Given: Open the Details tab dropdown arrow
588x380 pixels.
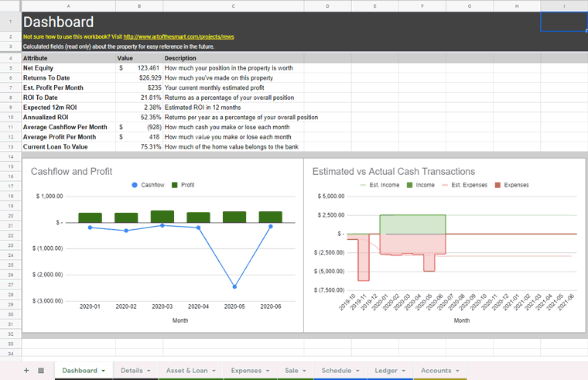Looking at the screenshot, I should (x=149, y=371).
